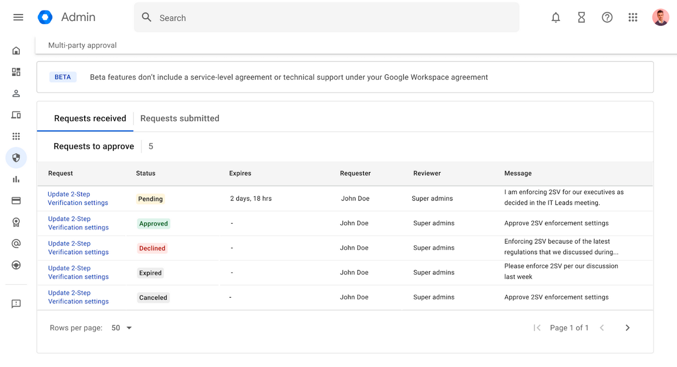The height and width of the screenshot is (367, 677).
Task: Open the Billing card icon in sidebar
Action: pyautogui.click(x=16, y=200)
